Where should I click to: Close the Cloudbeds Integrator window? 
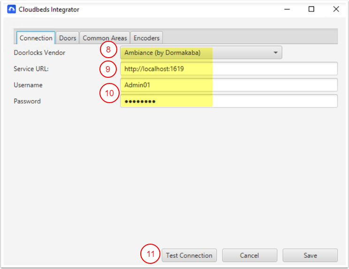(336, 9)
